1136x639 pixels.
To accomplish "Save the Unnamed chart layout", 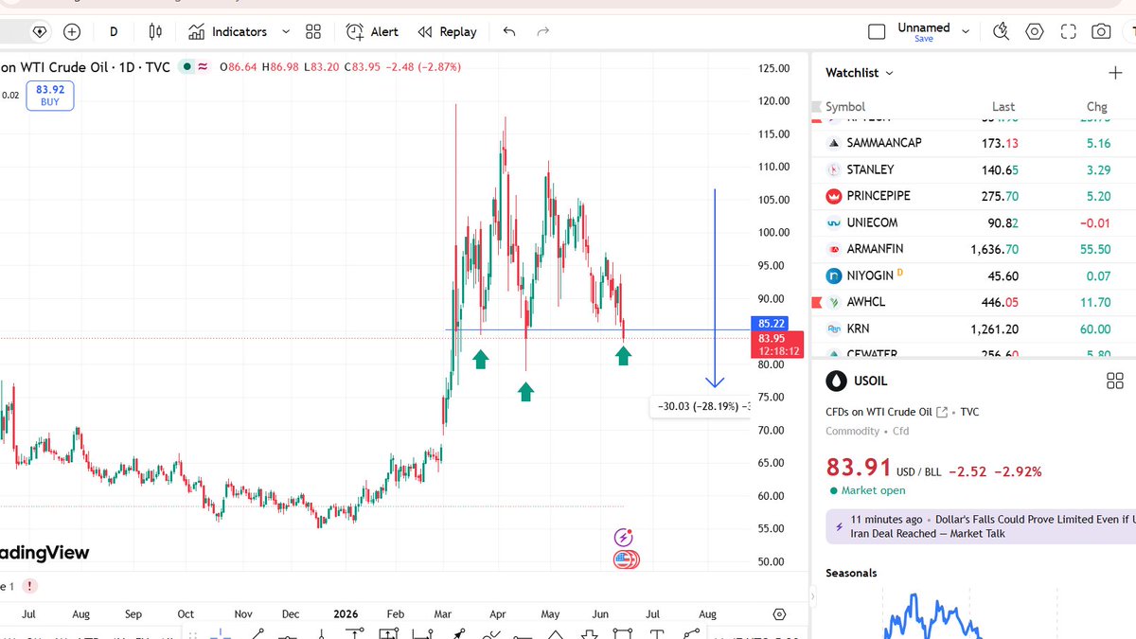I will (x=923, y=39).
